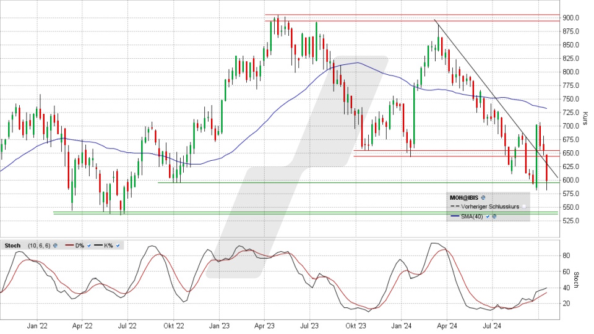
Task: Click the Apr '22 date label
Action: pos(82,326)
